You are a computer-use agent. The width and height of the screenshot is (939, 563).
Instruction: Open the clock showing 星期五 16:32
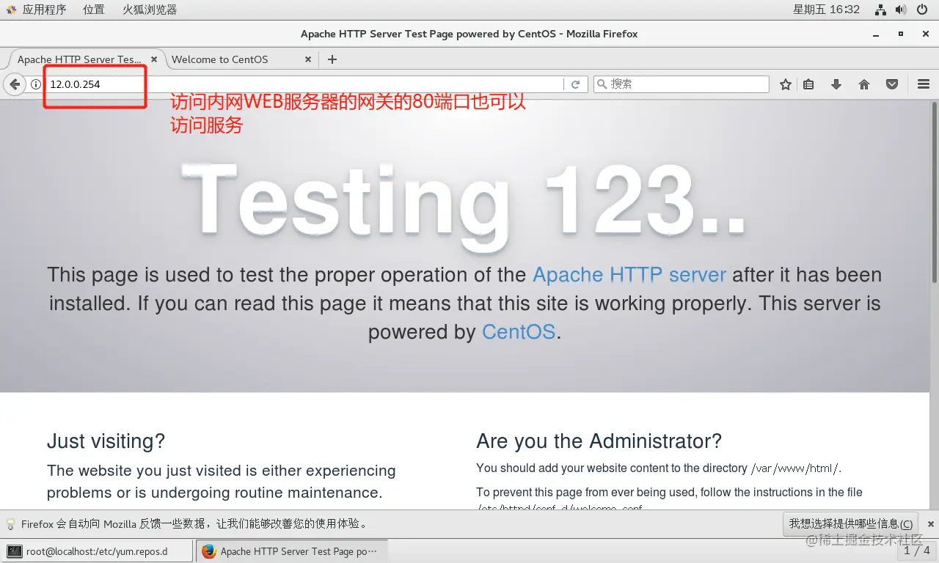pos(826,10)
